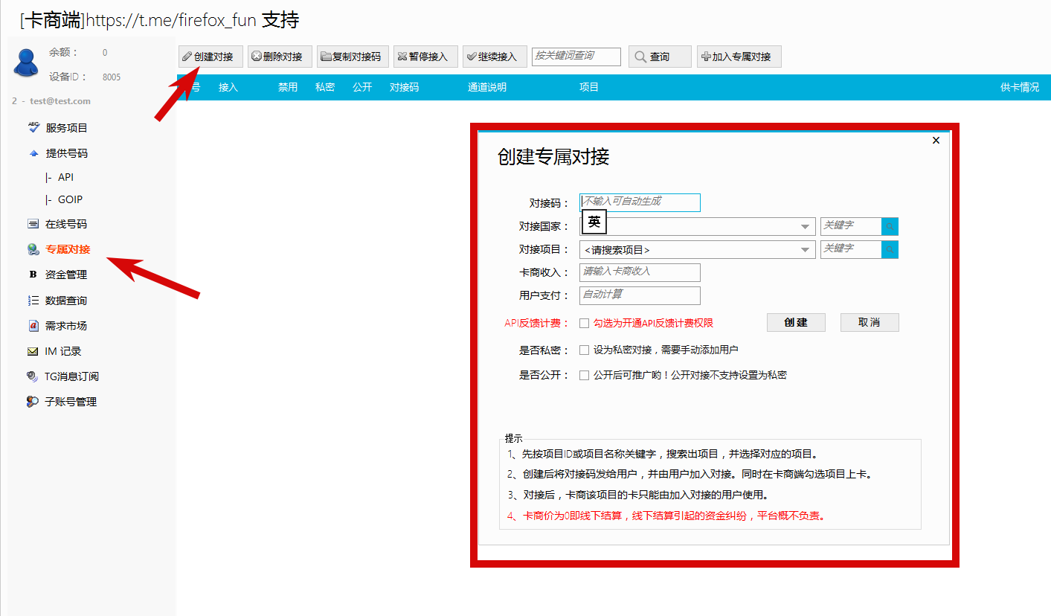The width and height of the screenshot is (1051, 616).
Task: Click the 资金管理 bold B icon
Action: click(x=33, y=275)
